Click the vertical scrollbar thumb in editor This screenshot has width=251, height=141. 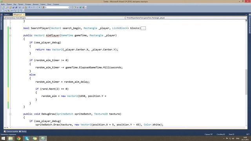coord(246,82)
